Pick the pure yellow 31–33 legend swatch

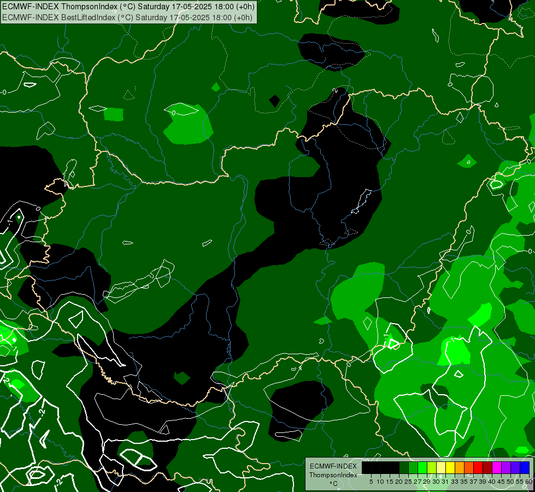coord(450,467)
